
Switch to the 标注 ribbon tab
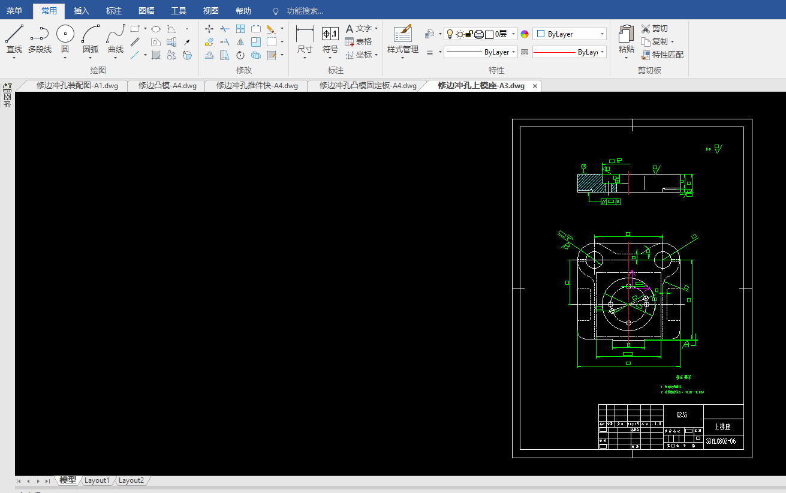(114, 11)
